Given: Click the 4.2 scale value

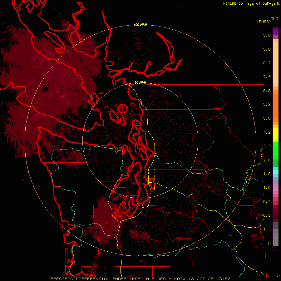Looking at the screenshot, I should [267, 132].
